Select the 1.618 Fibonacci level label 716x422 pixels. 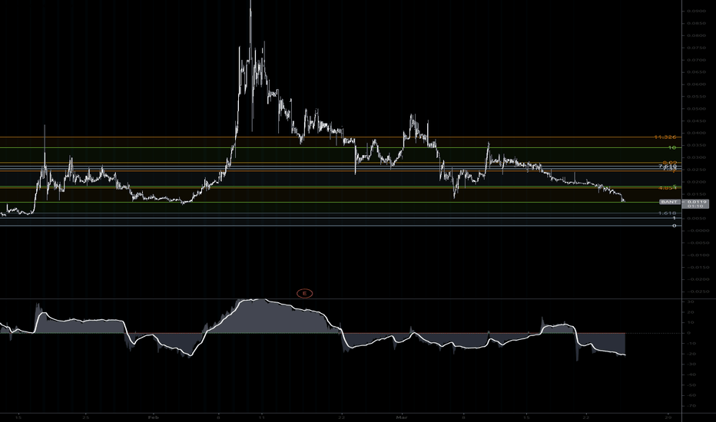(x=667, y=213)
